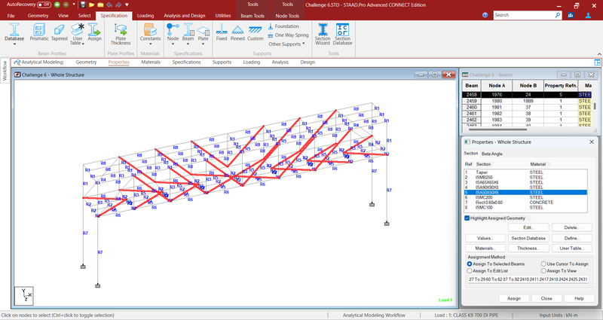Click the Assign beam profile icon

94,32
